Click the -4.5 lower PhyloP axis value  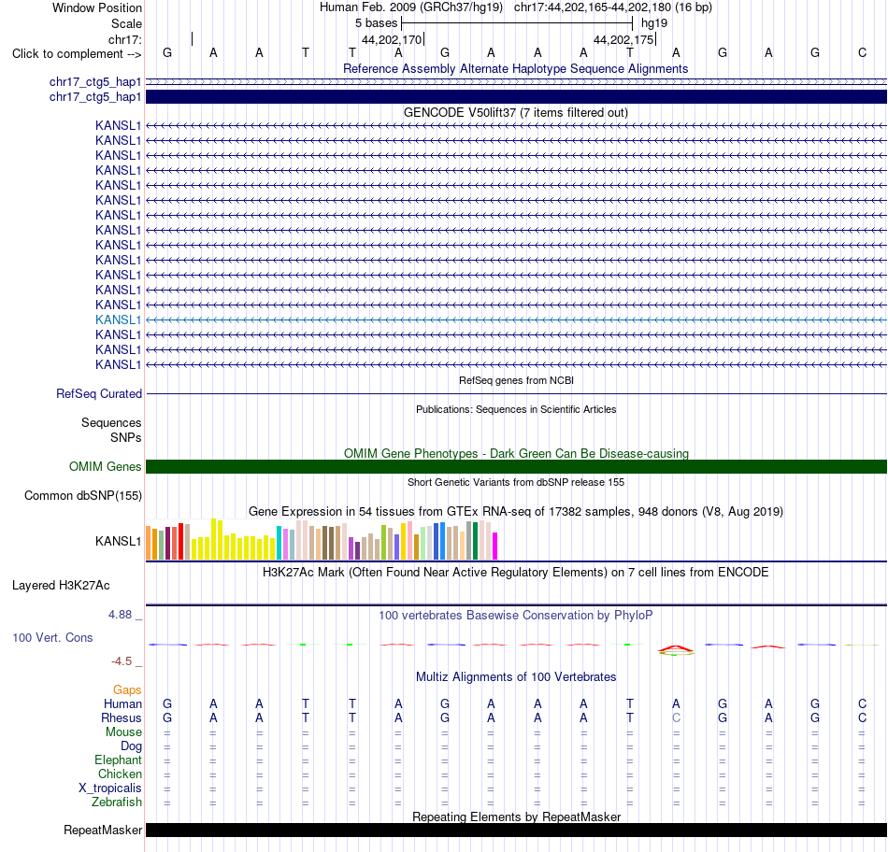pos(122,661)
